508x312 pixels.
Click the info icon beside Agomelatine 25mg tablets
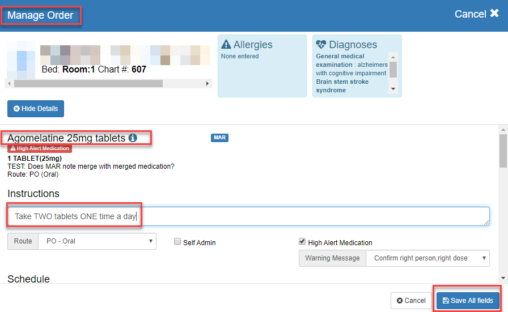pyautogui.click(x=133, y=138)
